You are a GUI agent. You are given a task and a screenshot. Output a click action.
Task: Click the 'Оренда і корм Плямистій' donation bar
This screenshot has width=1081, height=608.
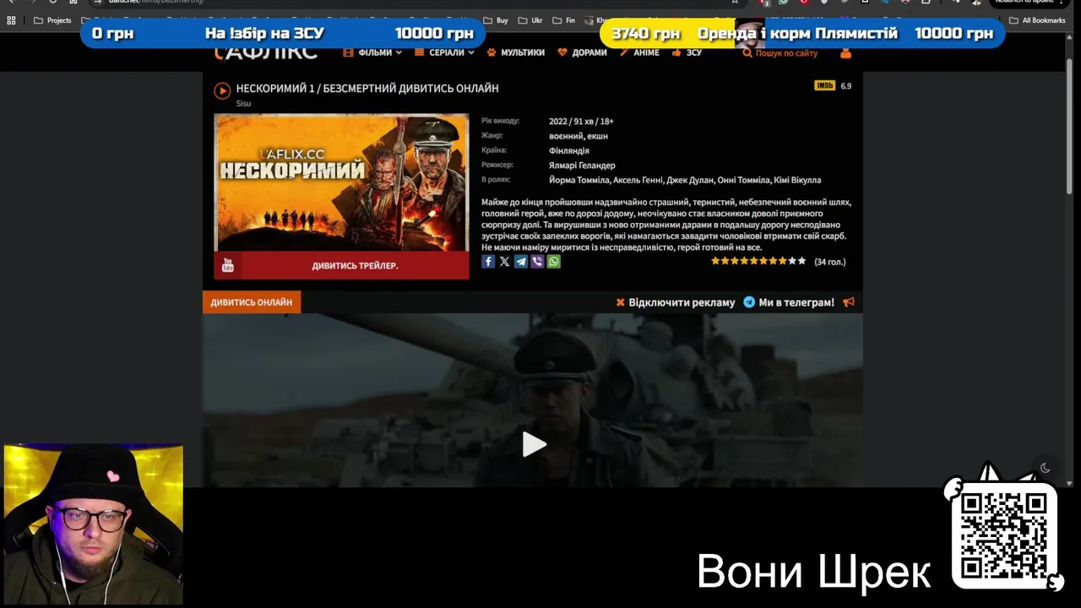pos(802,33)
